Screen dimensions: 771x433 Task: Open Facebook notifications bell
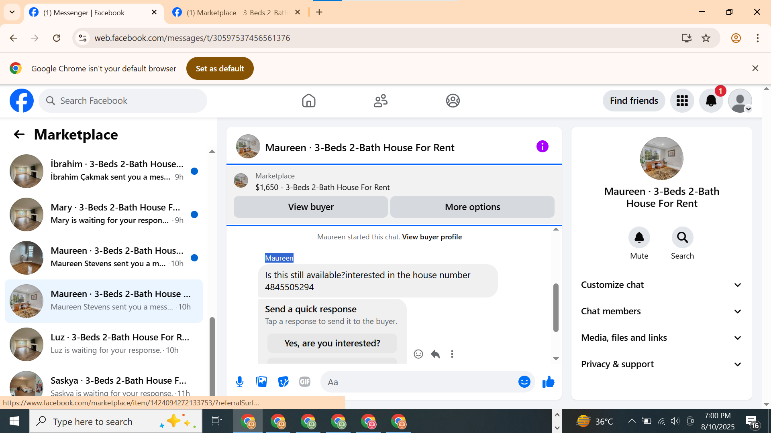click(711, 101)
